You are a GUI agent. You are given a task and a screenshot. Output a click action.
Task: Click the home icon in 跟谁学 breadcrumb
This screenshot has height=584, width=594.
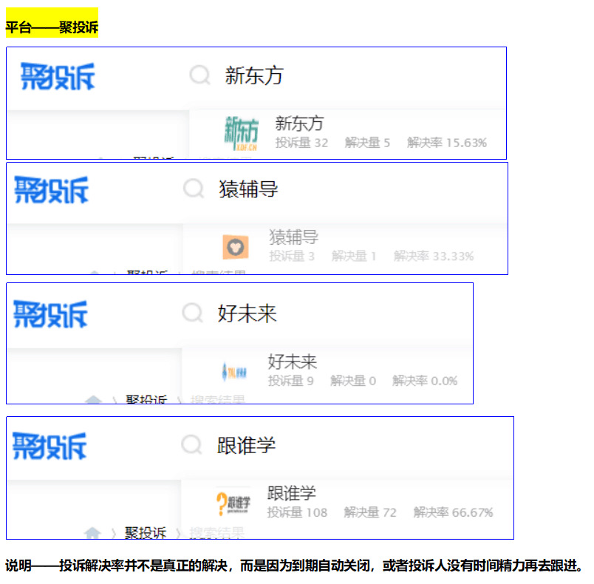[x=92, y=533]
